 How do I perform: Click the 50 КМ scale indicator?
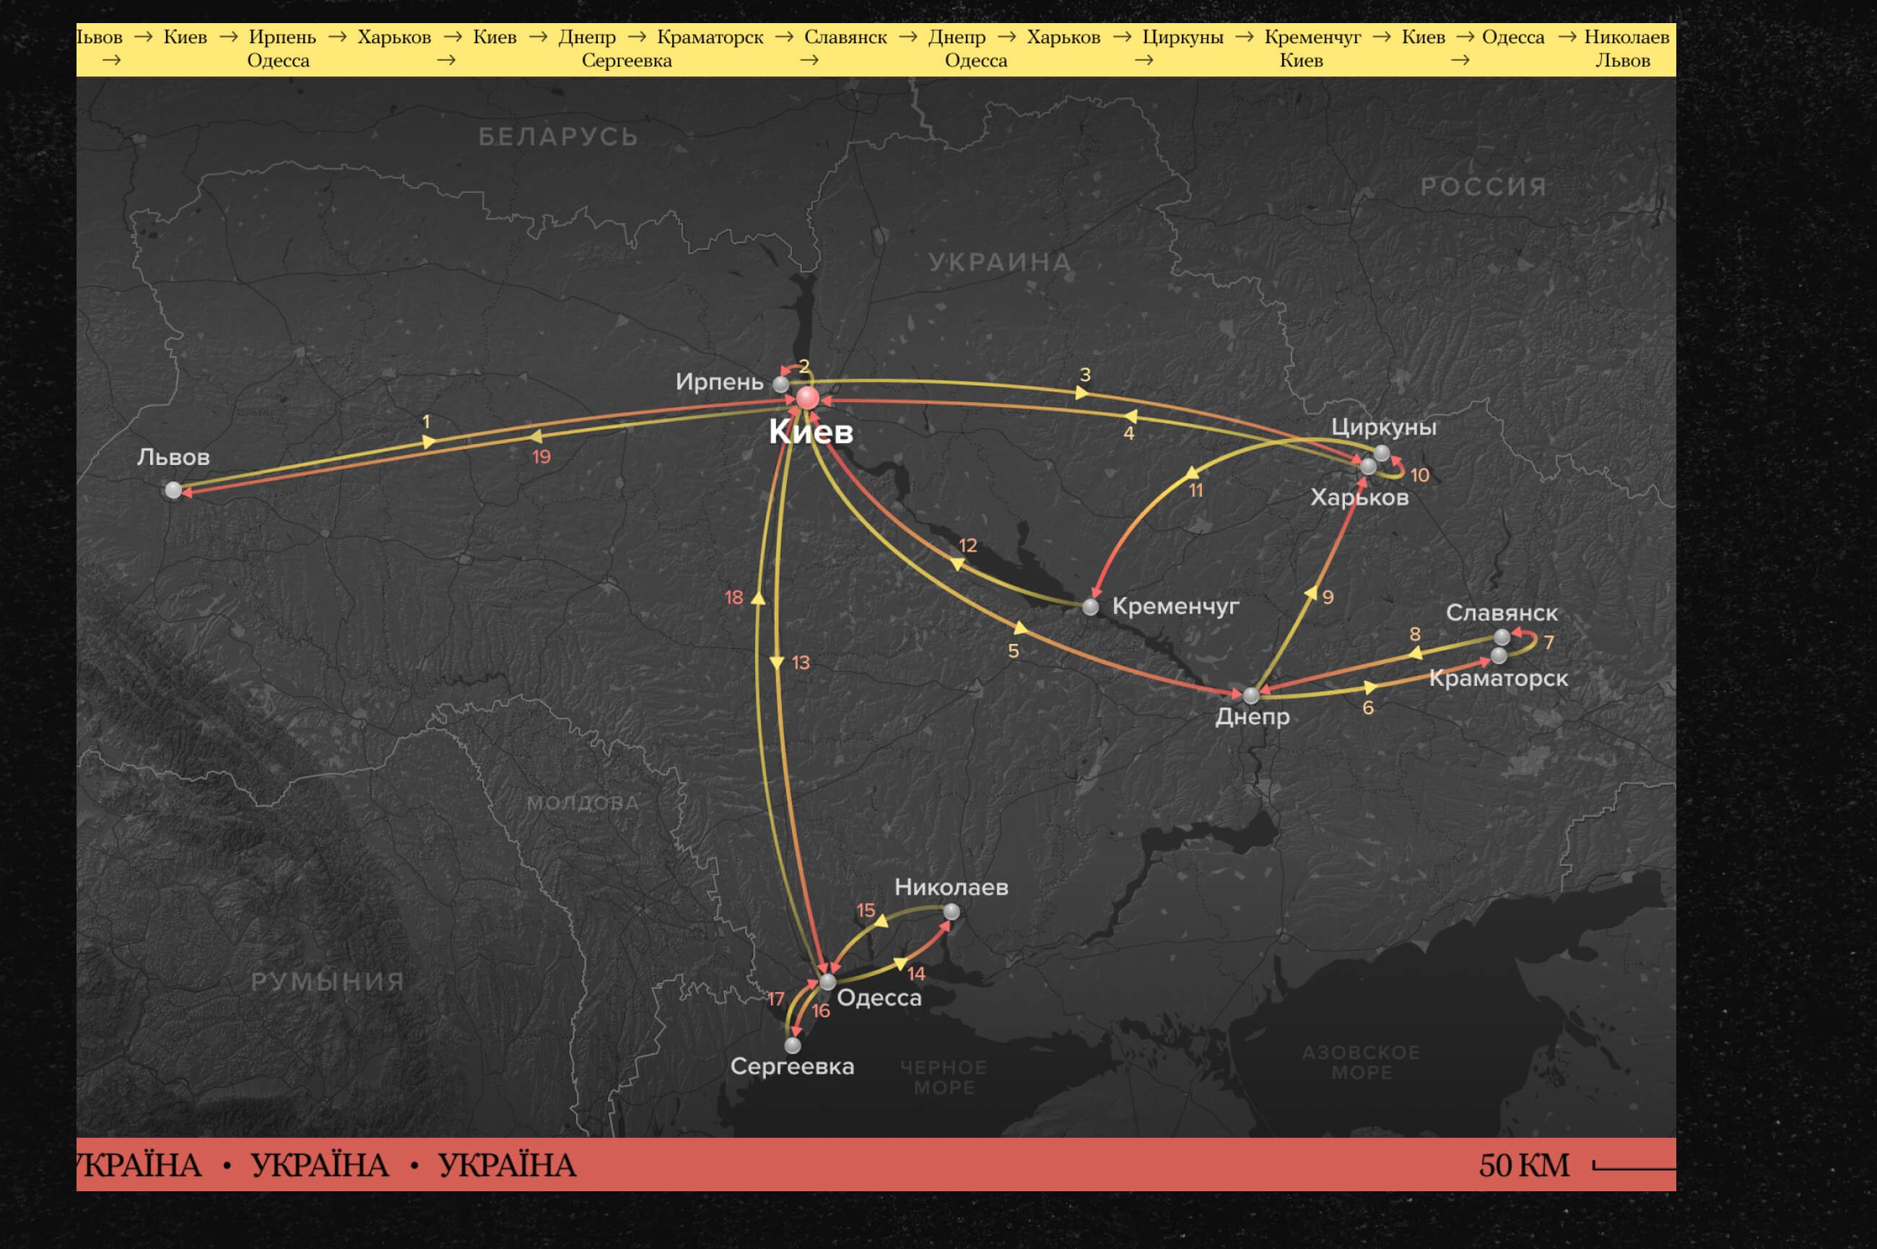(x=1523, y=1165)
